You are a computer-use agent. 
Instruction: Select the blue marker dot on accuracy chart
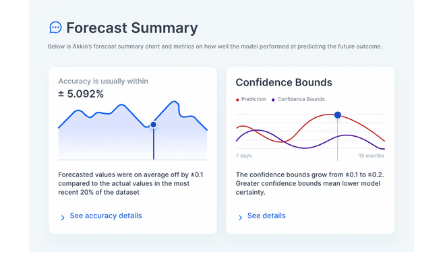(x=154, y=125)
